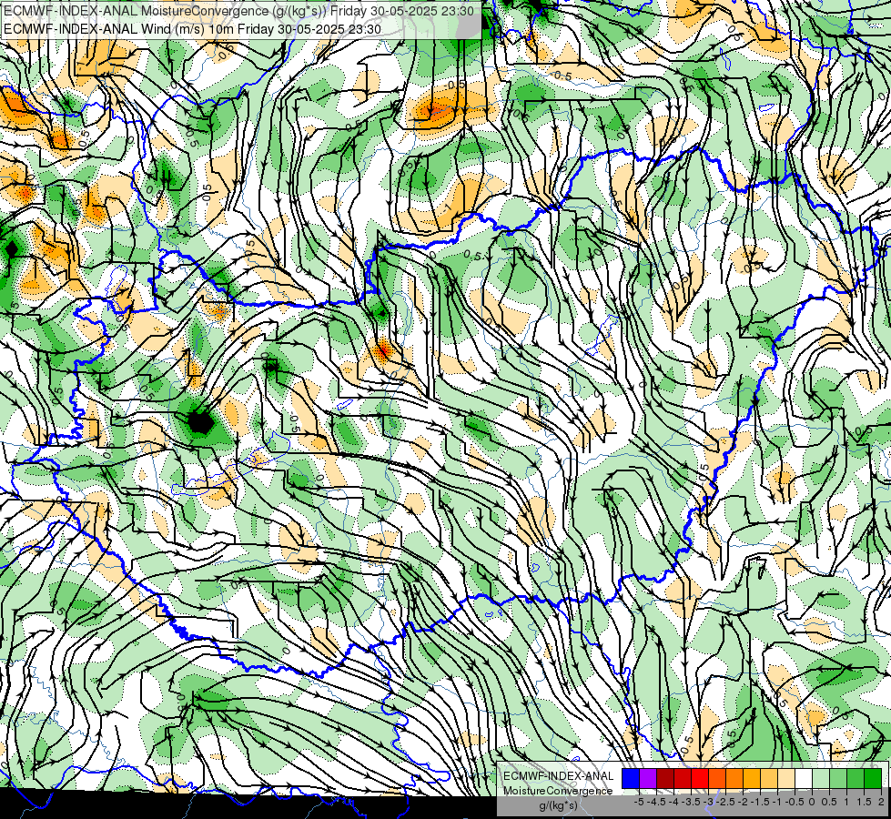The width and height of the screenshot is (891, 819).
Task: Click the -3.5 label on the legend scale
Action: (x=691, y=802)
